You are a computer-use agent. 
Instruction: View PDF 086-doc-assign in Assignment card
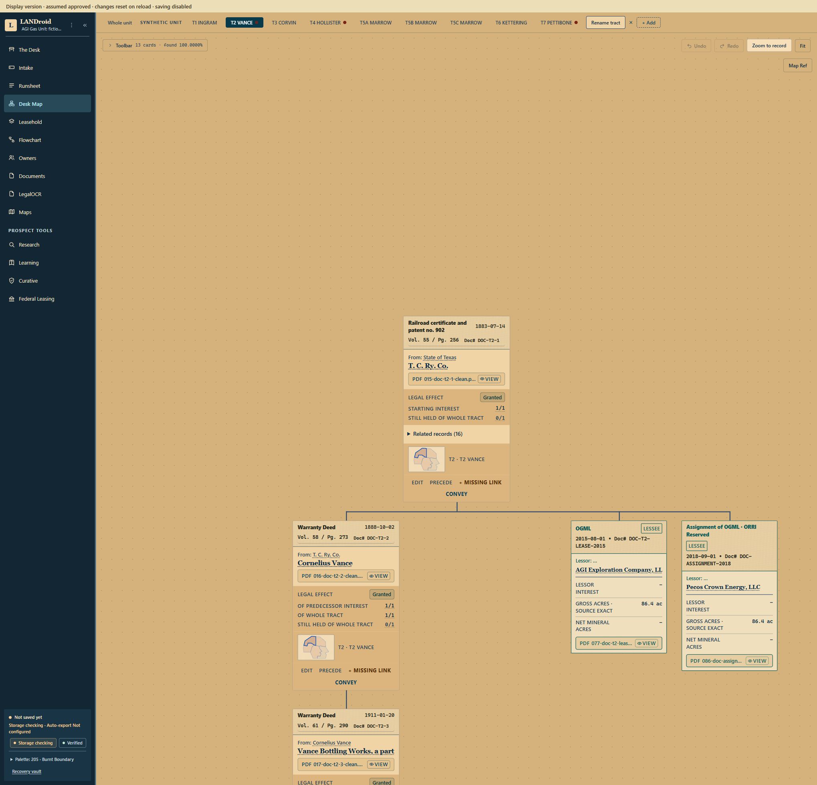point(757,661)
